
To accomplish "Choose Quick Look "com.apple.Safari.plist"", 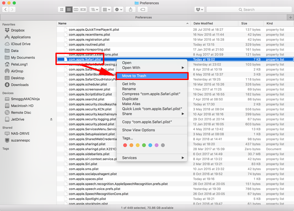I will coord(152,109).
